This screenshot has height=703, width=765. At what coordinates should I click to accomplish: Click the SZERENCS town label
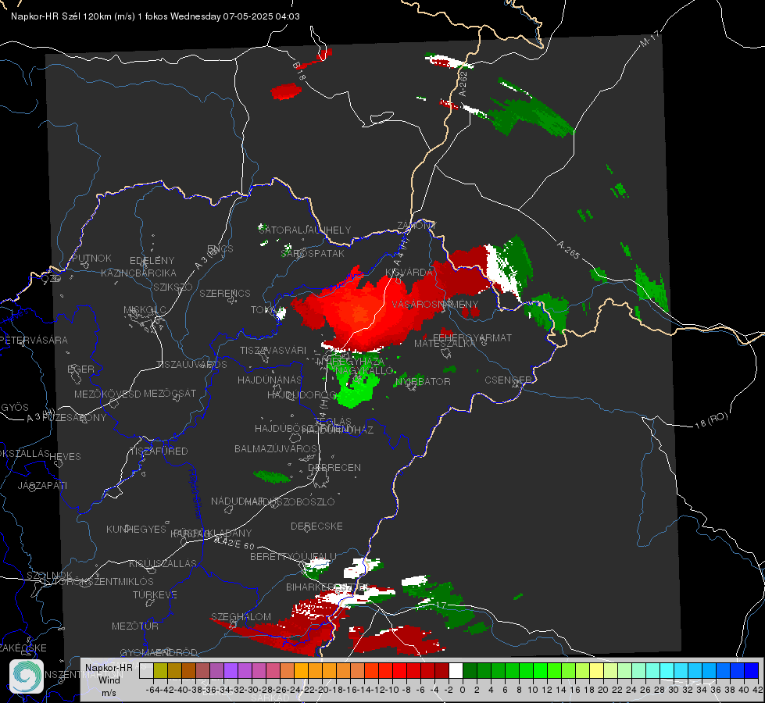click(x=225, y=293)
